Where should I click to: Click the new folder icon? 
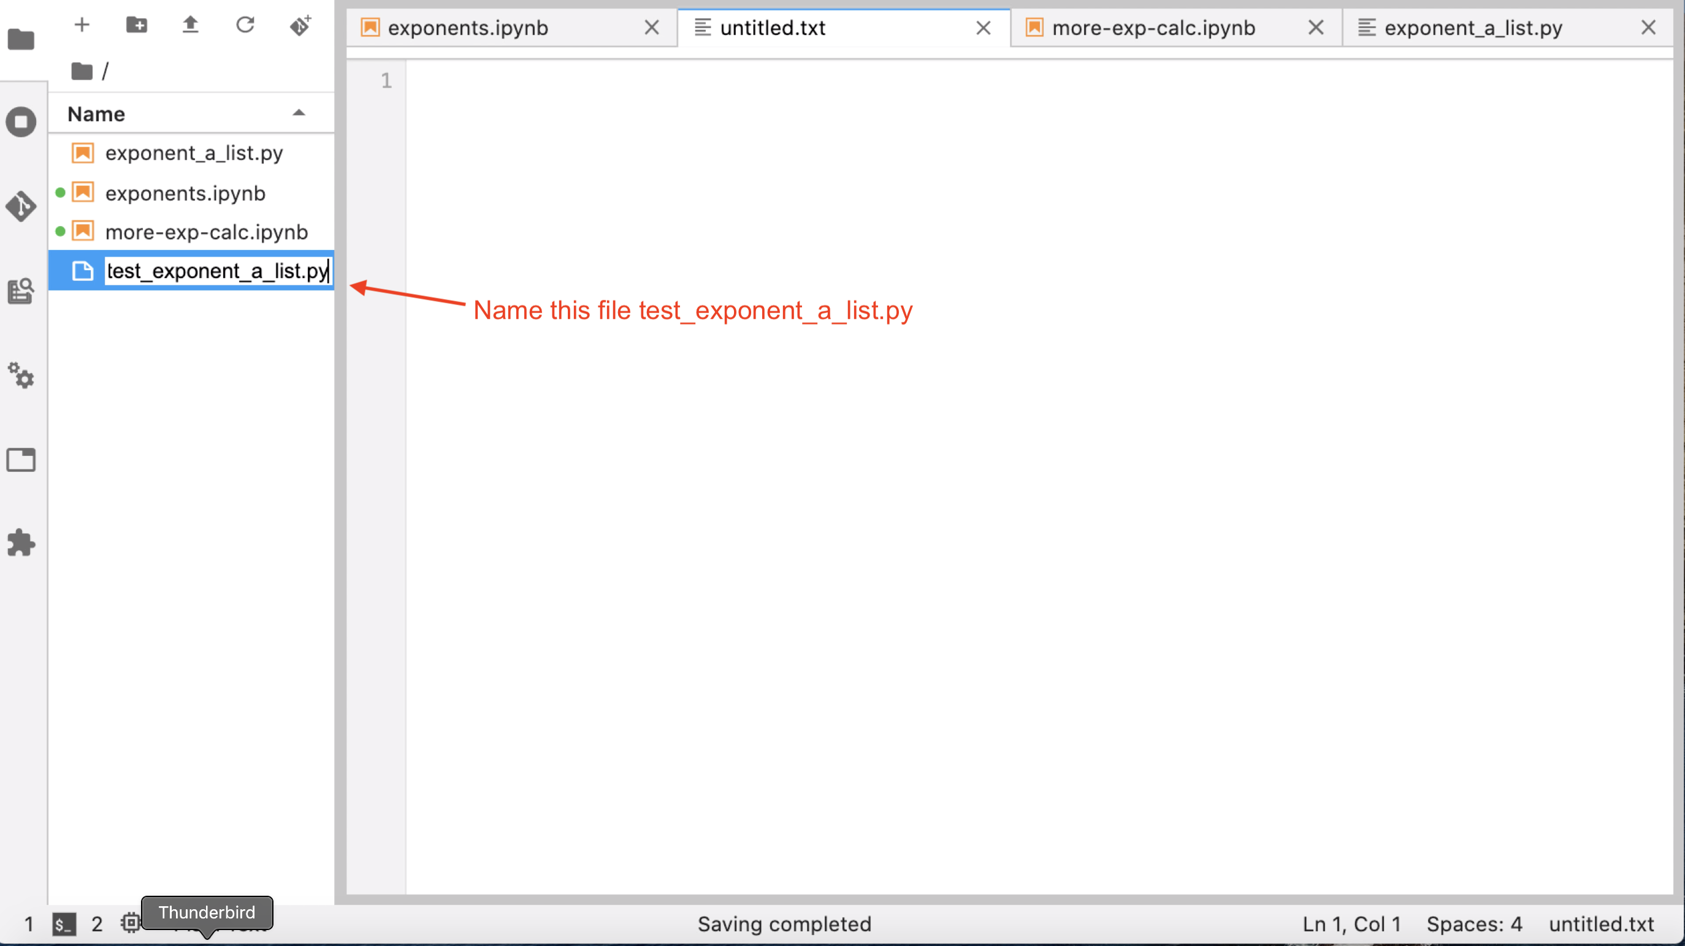[x=136, y=25]
